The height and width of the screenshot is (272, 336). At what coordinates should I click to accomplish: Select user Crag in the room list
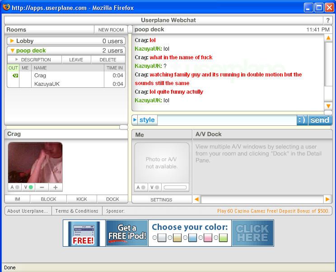coord(66,75)
